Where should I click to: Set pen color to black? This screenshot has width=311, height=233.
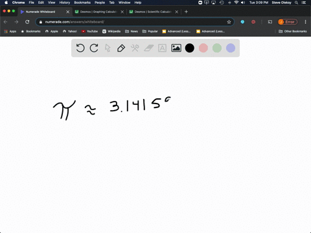pyautogui.click(x=190, y=48)
